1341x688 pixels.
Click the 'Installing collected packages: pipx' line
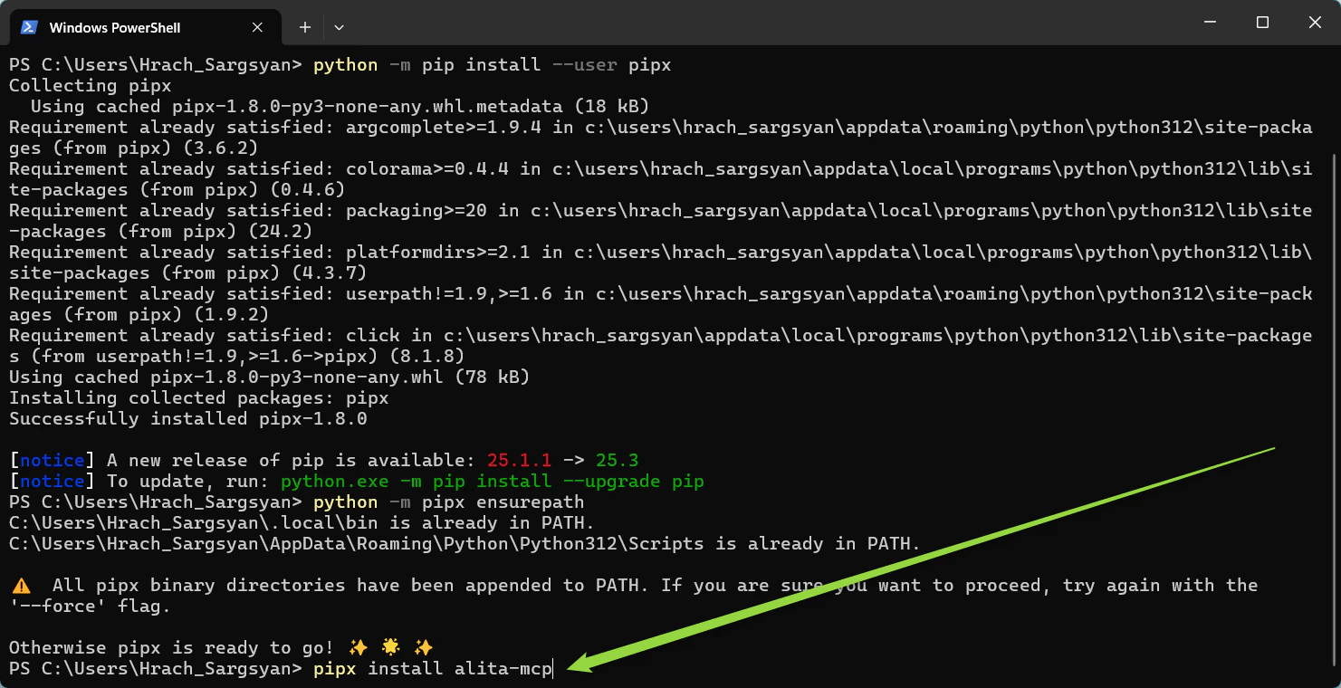[199, 397]
